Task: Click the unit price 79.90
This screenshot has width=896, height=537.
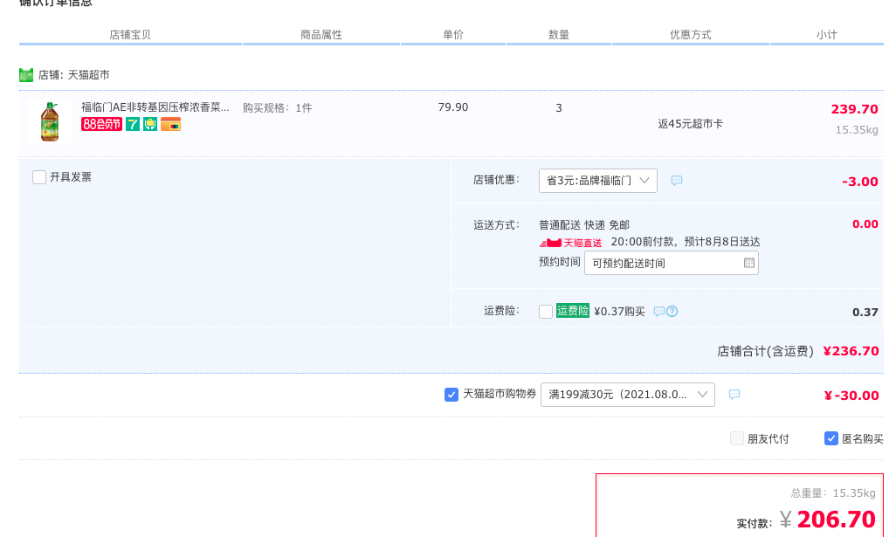Action: (453, 107)
